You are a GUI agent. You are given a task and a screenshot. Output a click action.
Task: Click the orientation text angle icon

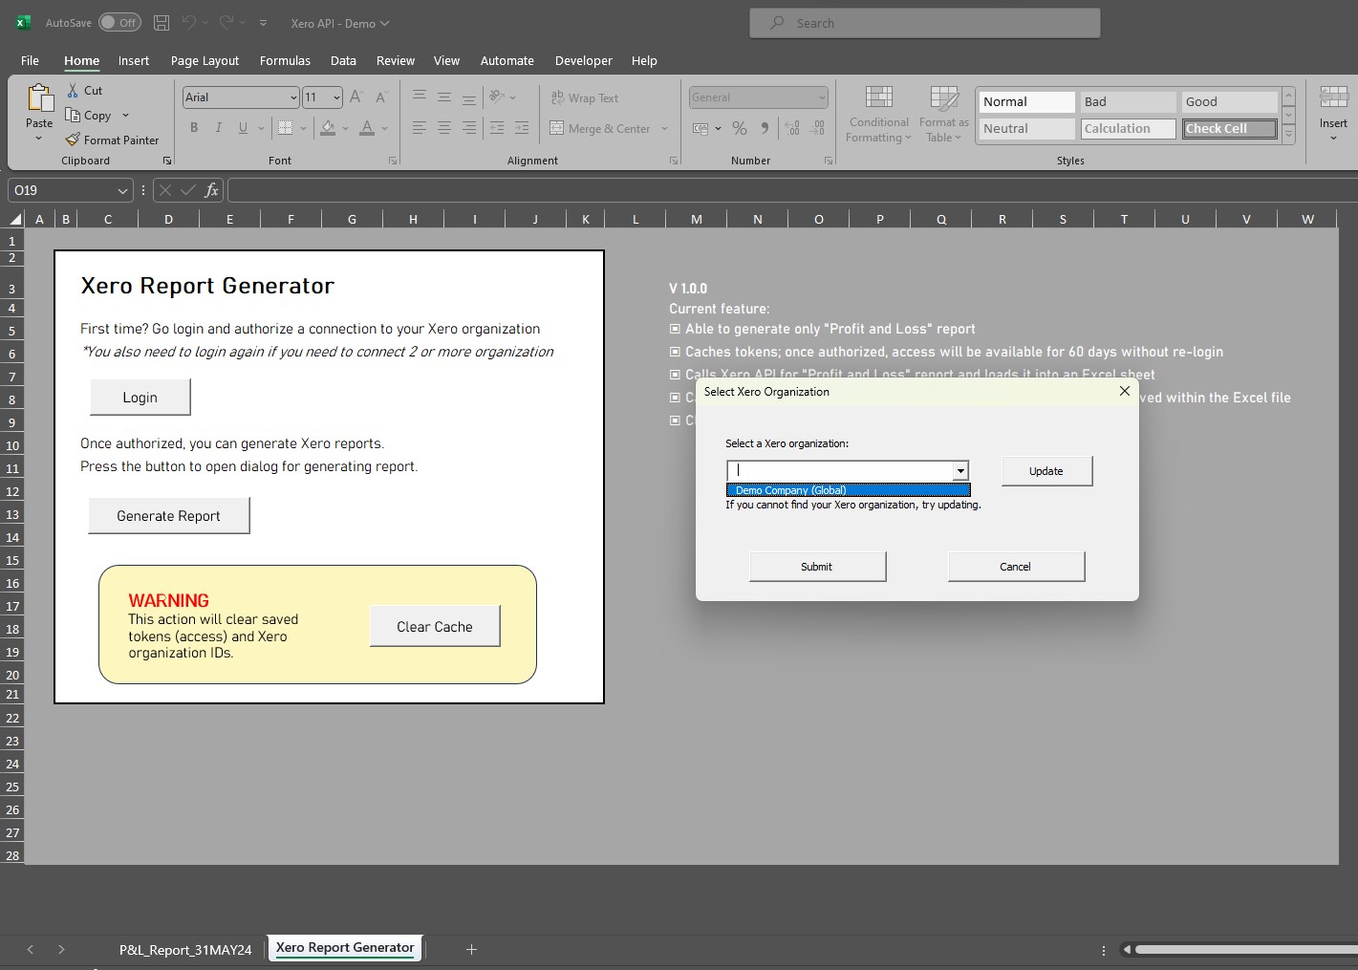point(497,97)
